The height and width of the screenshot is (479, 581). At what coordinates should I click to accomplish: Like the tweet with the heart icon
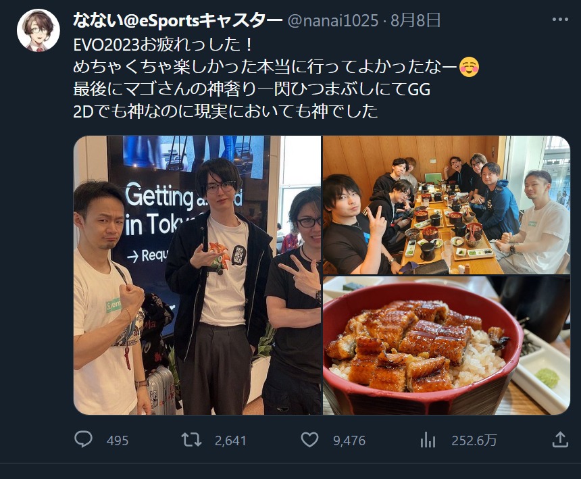click(309, 440)
